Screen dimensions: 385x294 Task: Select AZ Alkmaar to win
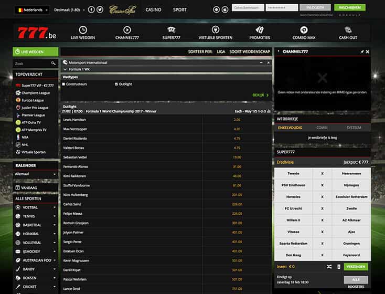351,220
